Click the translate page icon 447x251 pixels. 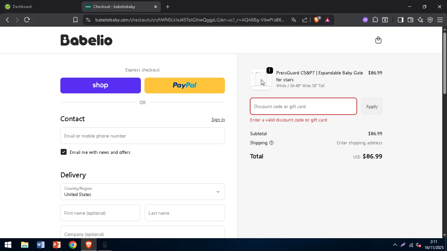tap(294, 20)
